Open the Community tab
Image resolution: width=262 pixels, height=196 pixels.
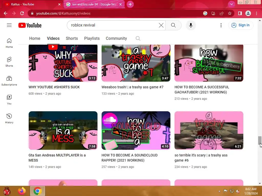(x=116, y=38)
